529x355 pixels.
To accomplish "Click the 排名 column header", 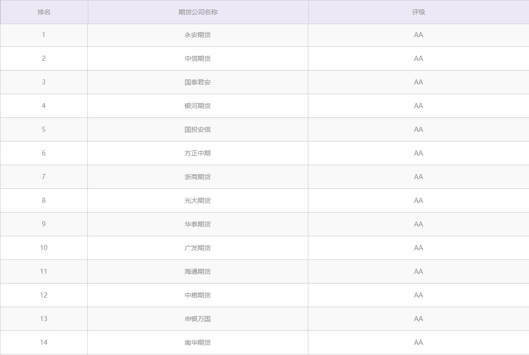I will point(44,12).
